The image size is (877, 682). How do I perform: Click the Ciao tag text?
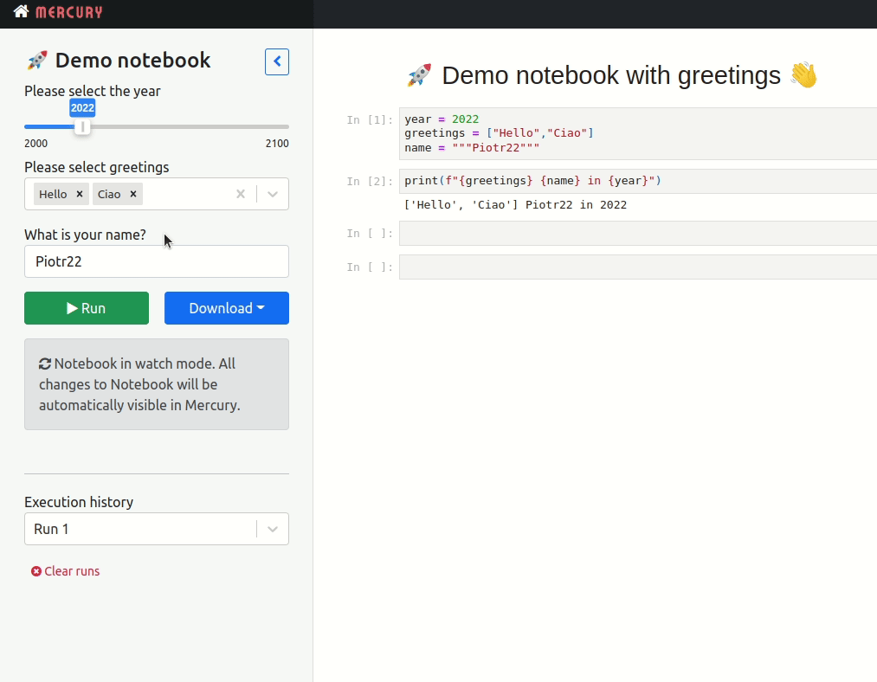[x=109, y=194]
